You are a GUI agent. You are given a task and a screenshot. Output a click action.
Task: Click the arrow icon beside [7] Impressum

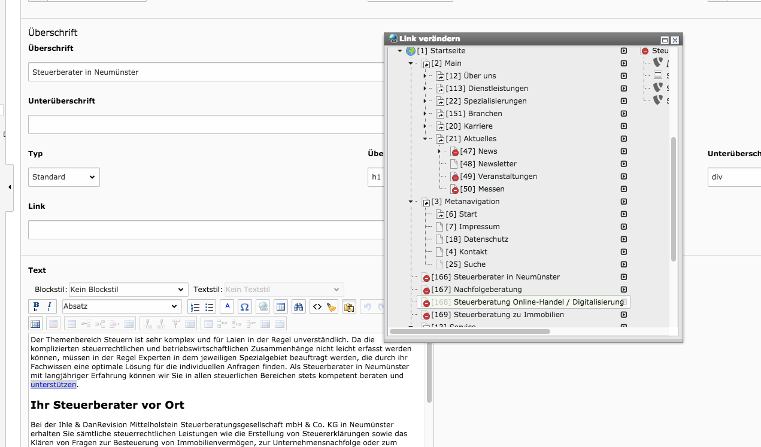point(623,227)
